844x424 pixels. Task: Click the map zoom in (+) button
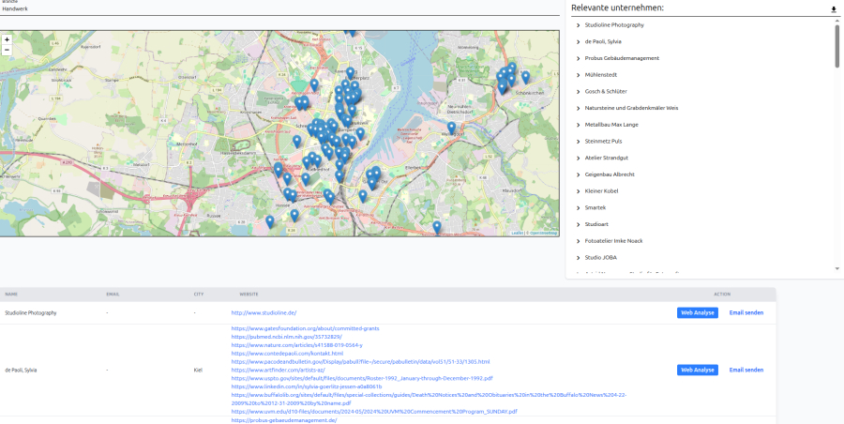click(x=7, y=39)
